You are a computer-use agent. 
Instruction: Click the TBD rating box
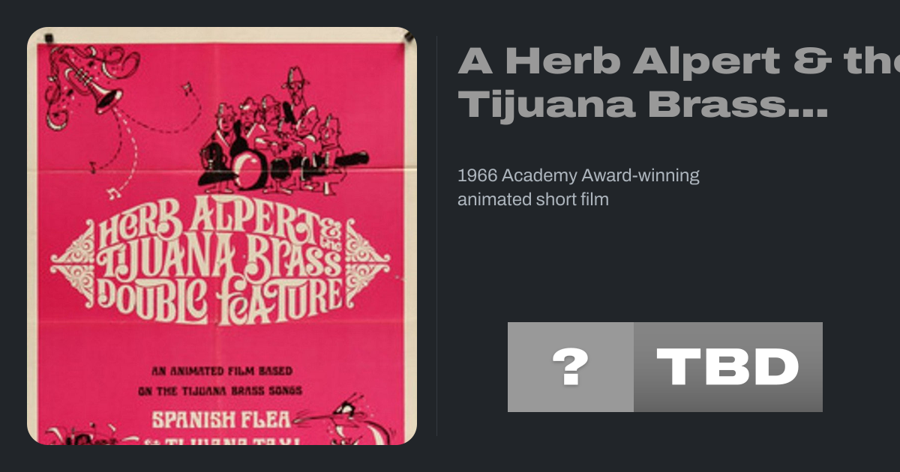pyautogui.click(x=727, y=367)
